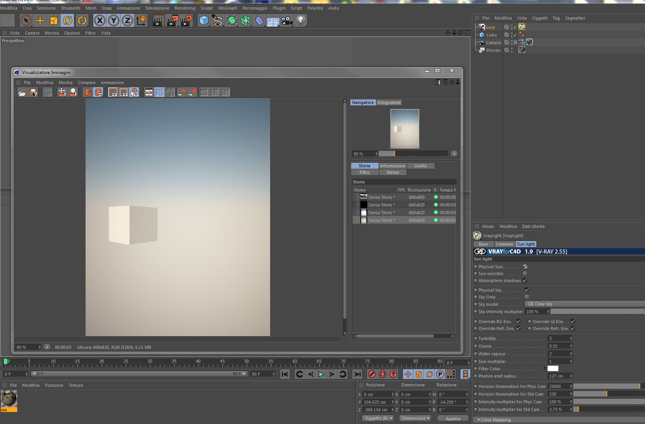Click the Filter Color white swatch
This screenshot has height=424, width=645.
point(553,369)
